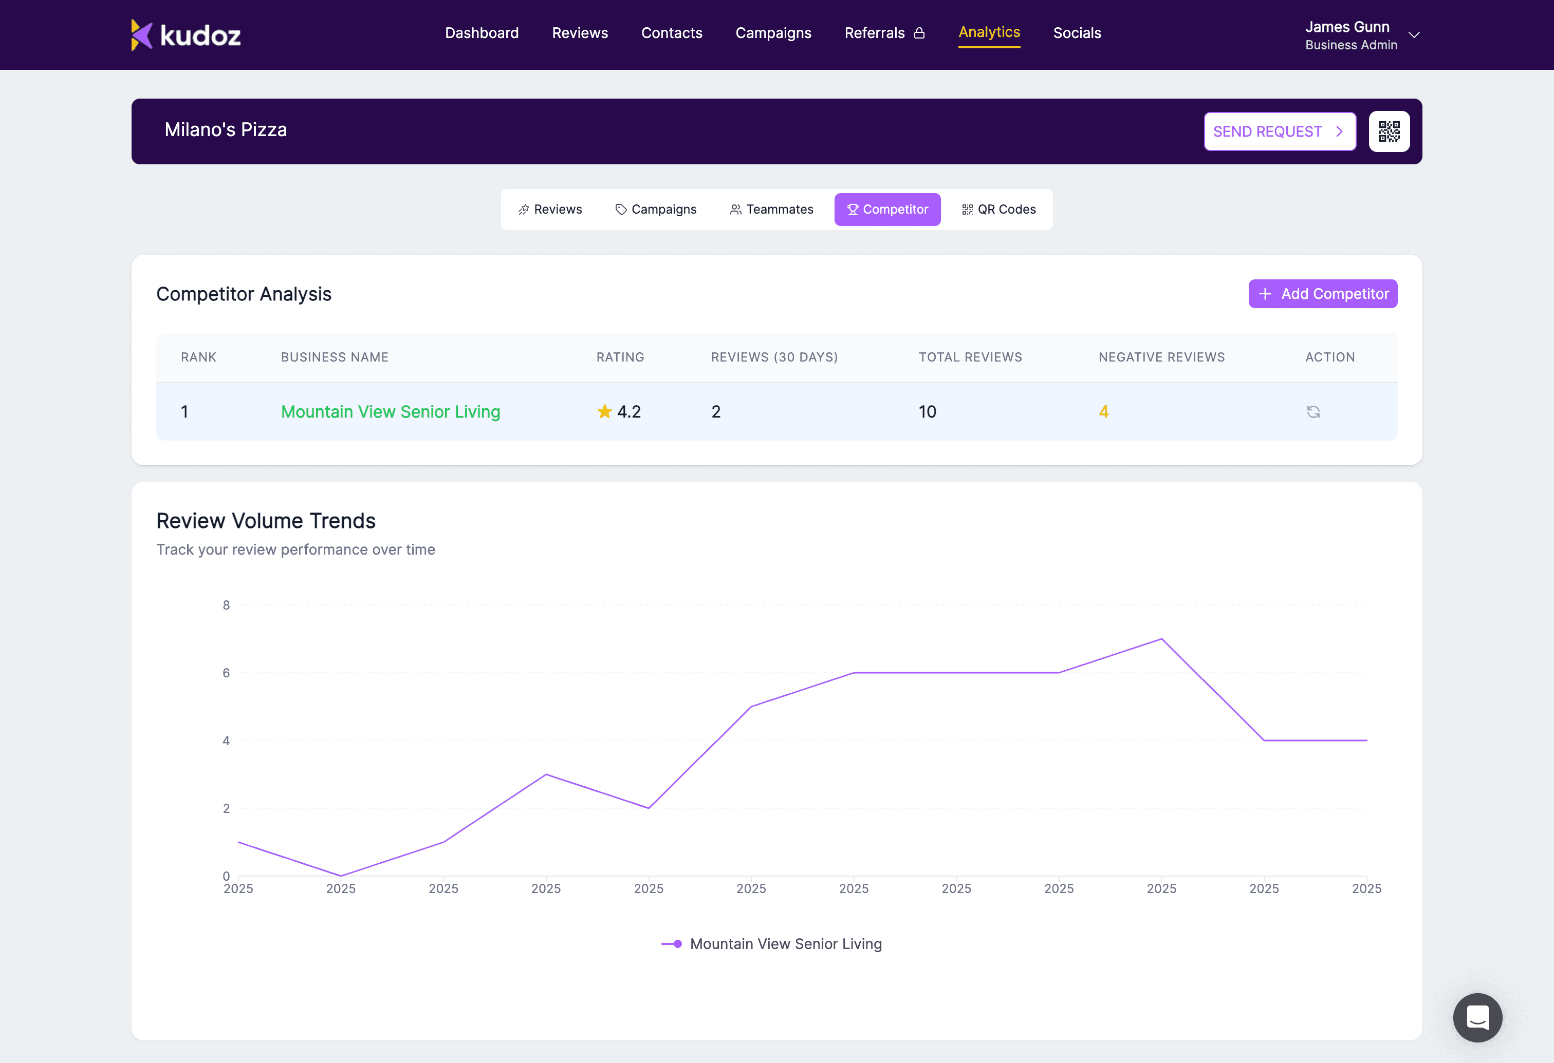1554x1063 pixels.
Task: Click the Send Request arrow chevron
Action: (1339, 131)
